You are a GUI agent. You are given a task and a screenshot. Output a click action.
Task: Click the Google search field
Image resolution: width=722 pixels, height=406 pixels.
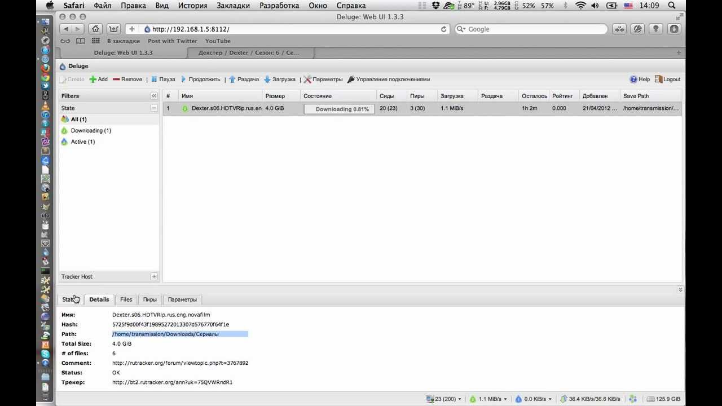pyautogui.click(x=531, y=29)
